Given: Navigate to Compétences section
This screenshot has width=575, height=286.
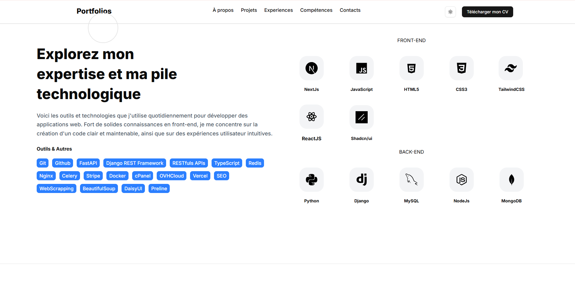Looking at the screenshot, I should tap(316, 10).
